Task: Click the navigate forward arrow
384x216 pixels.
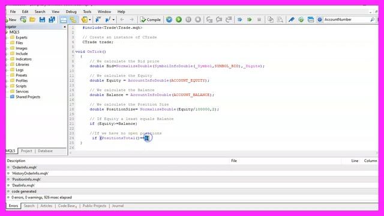Action: (132, 20)
